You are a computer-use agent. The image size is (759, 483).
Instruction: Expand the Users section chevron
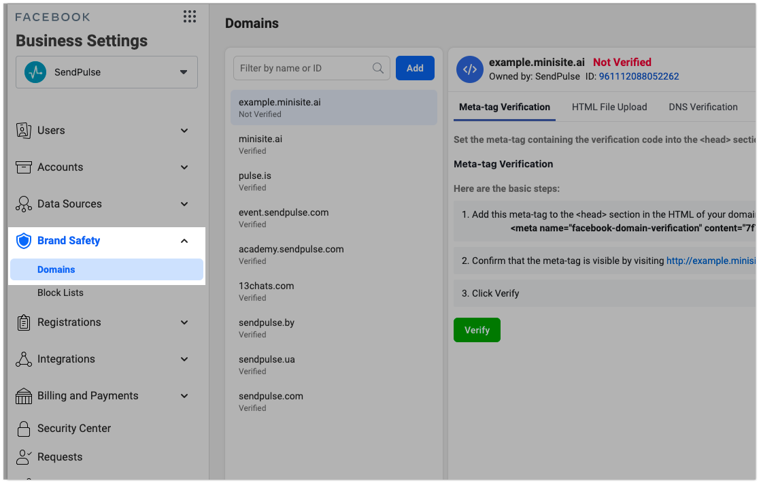point(184,131)
